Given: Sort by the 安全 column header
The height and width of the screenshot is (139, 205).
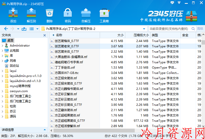Looking at the screenshot, I should (x=188, y=35).
